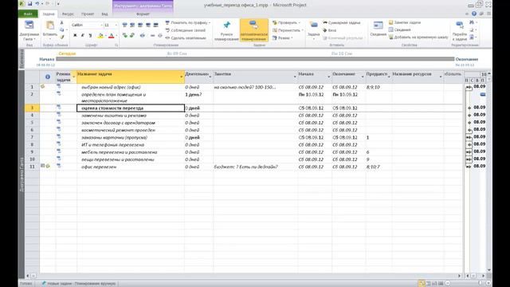Open Task Notes (Заметки задачи)
This screenshot has height=287, width=510.
point(405,22)
